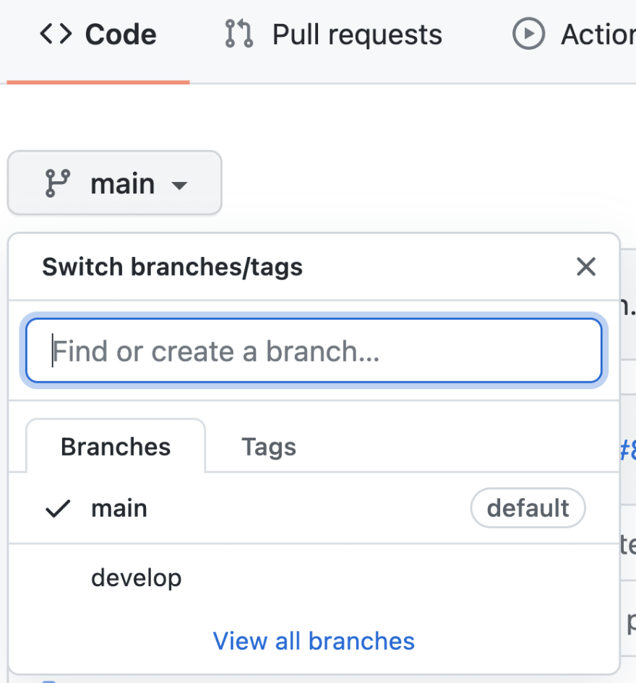
Task: Click the default badge on main
Action: click(x=528, y=508)
